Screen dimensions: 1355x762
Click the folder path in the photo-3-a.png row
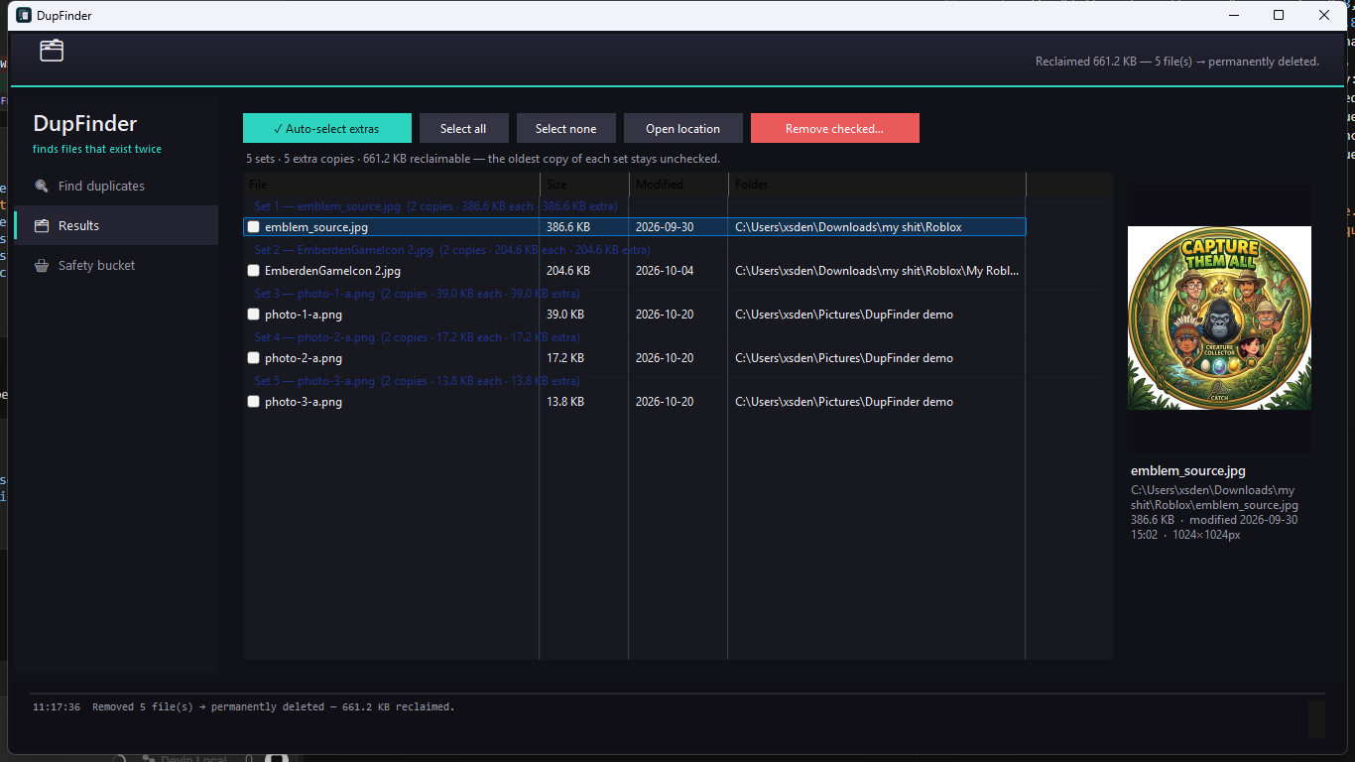(x=844, y=402)
